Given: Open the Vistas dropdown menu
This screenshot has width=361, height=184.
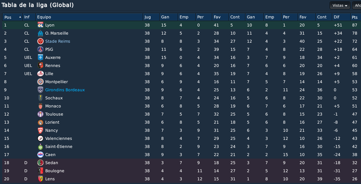Looking at the screenshot, I should click(340, 5).
